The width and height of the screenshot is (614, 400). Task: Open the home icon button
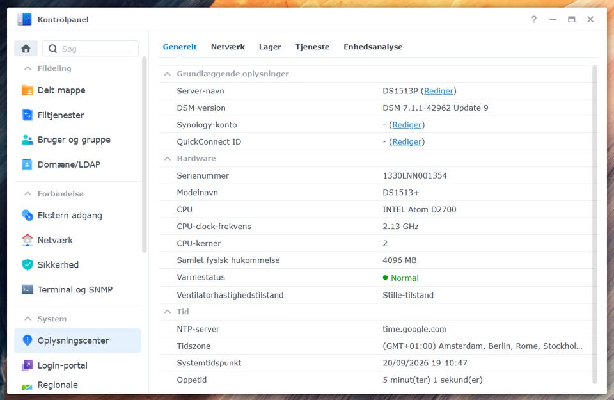[26, 49]
